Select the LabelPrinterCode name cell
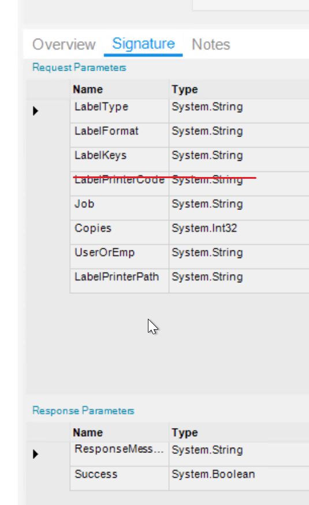The width and height of the screenshot is (309, 505). (120, 184)
